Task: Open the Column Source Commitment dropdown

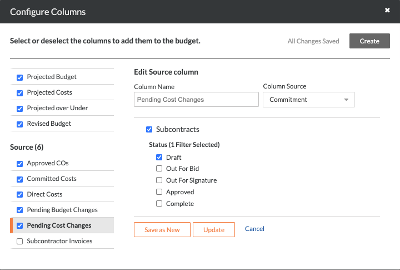Action: click(x=309, y=100)
